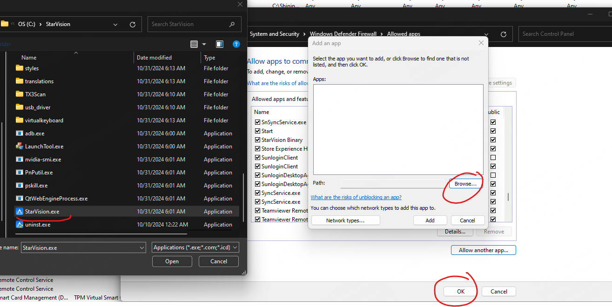This screenshot has width=612, height=307.
Task: Click the nvidia-smi.exe application icon
Action: click(x=20, y=159)
